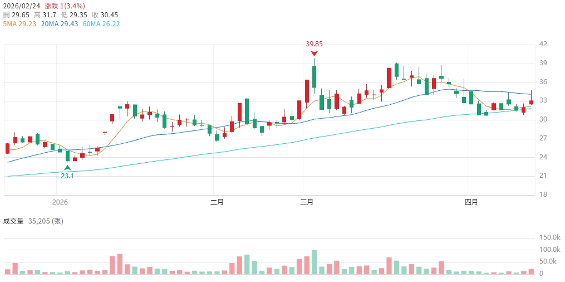This screenshot has height=282, width=565.
Task: Click the green arrow marker above 23.1
Action: pos(67,167)
